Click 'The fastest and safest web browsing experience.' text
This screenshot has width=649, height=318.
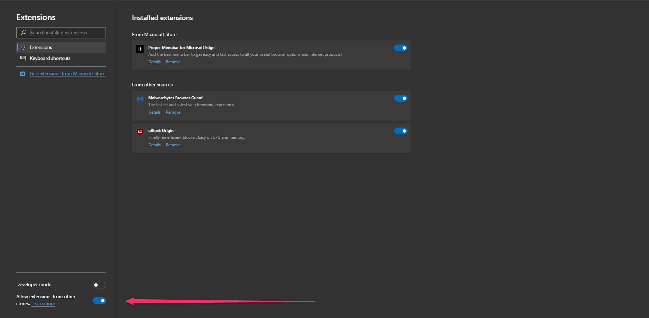click(x=192, y=105)
